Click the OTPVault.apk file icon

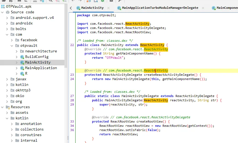pos(3,7)
